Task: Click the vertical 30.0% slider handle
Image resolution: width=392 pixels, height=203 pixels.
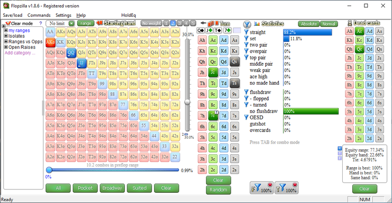Action: tap(187, 101)
